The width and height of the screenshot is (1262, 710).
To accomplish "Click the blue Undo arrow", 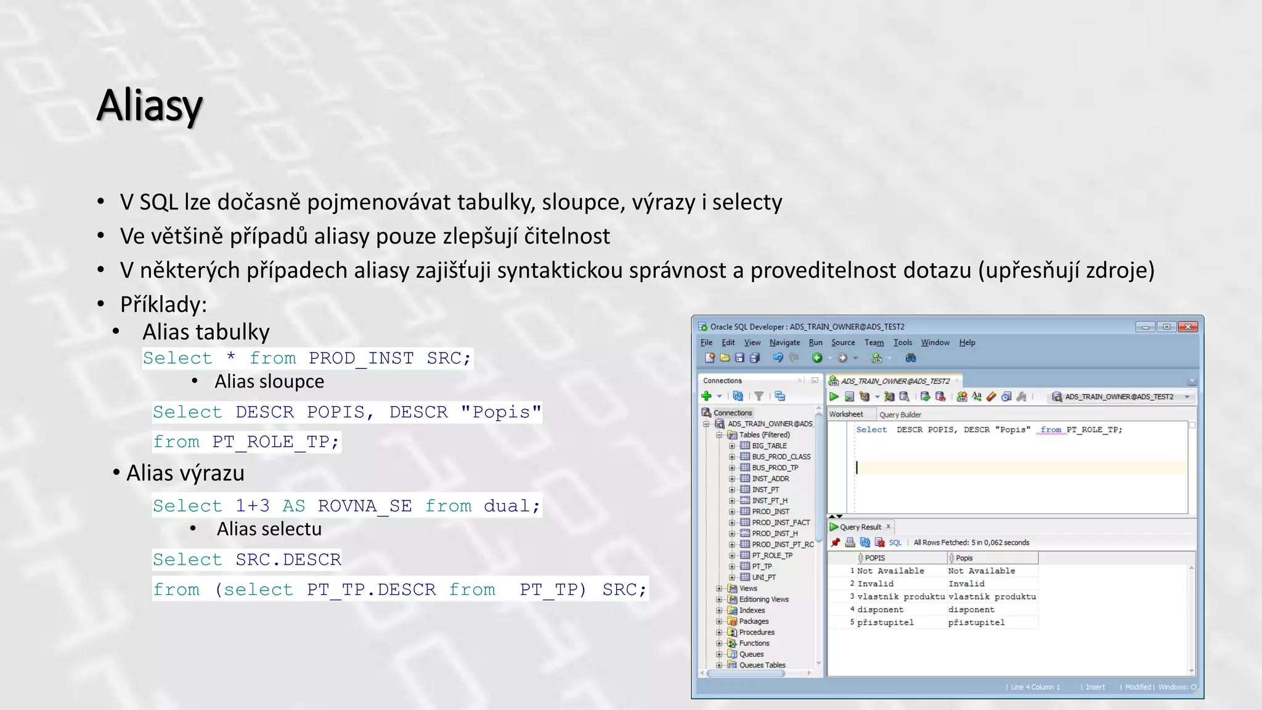I will (778, 358).
